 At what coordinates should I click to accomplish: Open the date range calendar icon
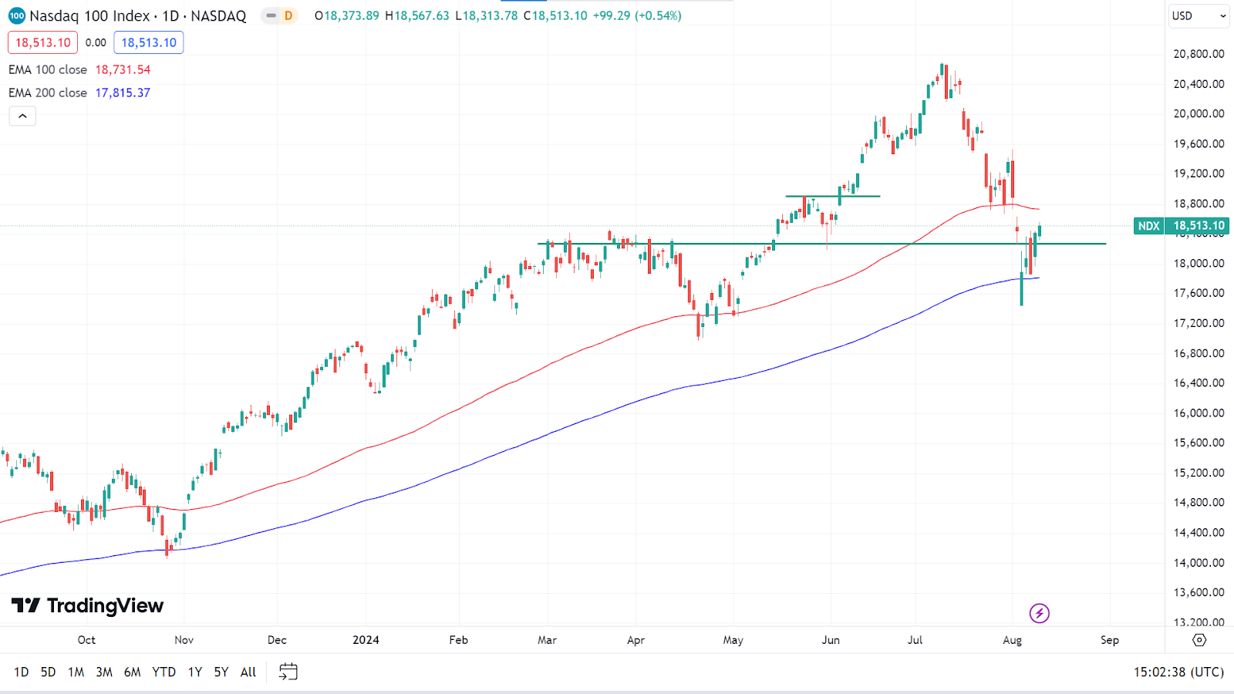(x=288, y=672)
